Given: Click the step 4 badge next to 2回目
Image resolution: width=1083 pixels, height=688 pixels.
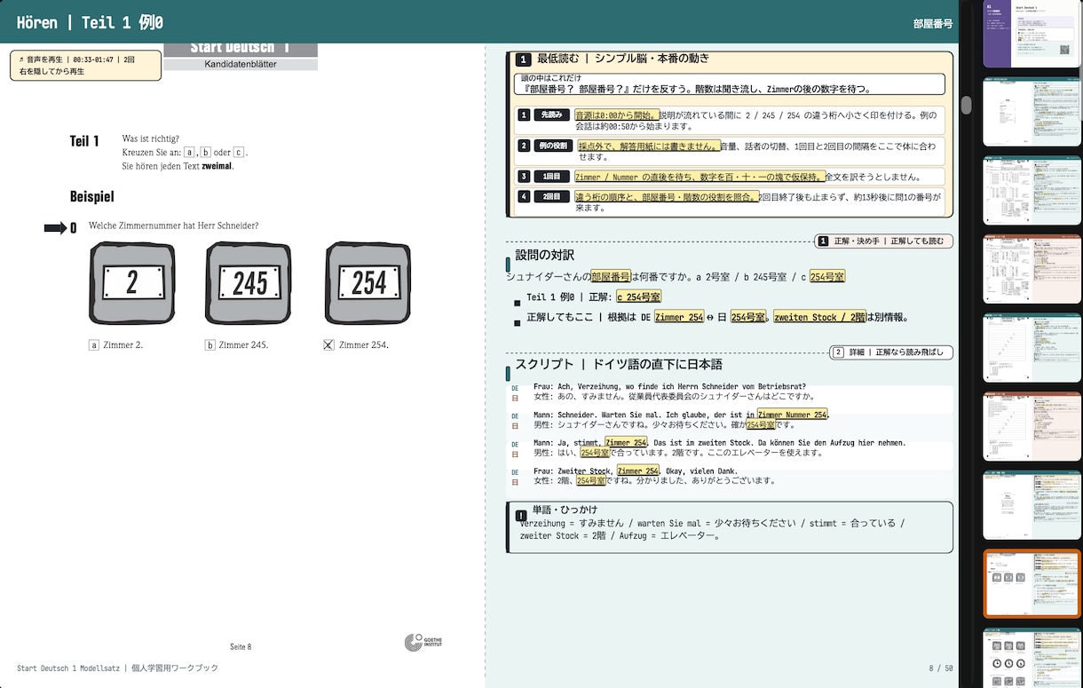Looking at the screenshot, I should (524, 196).
